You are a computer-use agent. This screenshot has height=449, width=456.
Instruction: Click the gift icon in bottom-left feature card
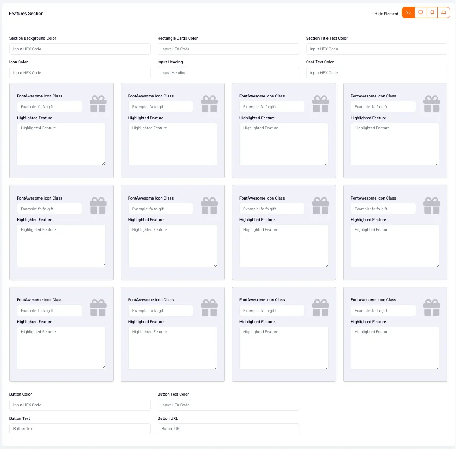pos(98,308)
